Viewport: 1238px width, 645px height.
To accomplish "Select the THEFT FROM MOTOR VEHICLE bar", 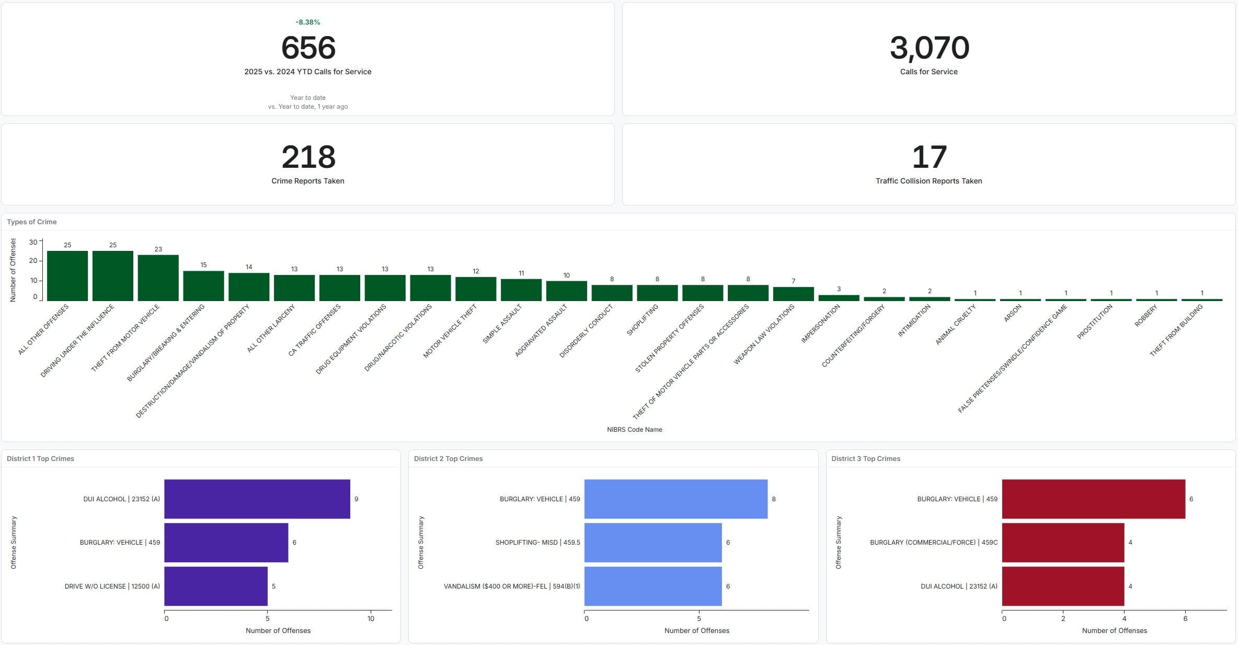I will 158,278.
